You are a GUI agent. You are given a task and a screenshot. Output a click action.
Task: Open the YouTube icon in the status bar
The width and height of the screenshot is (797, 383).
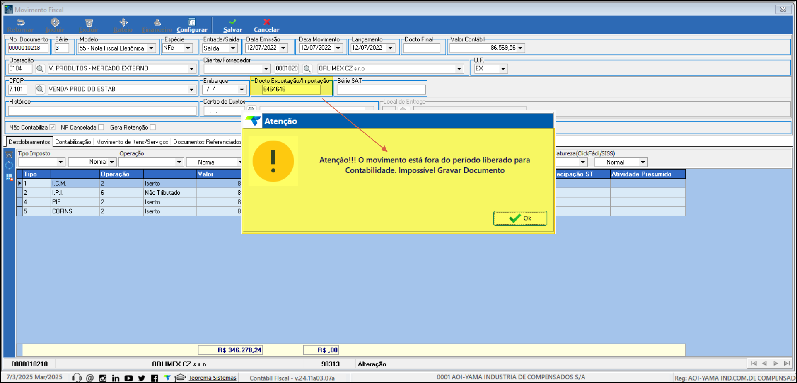(x=128, y=378)
